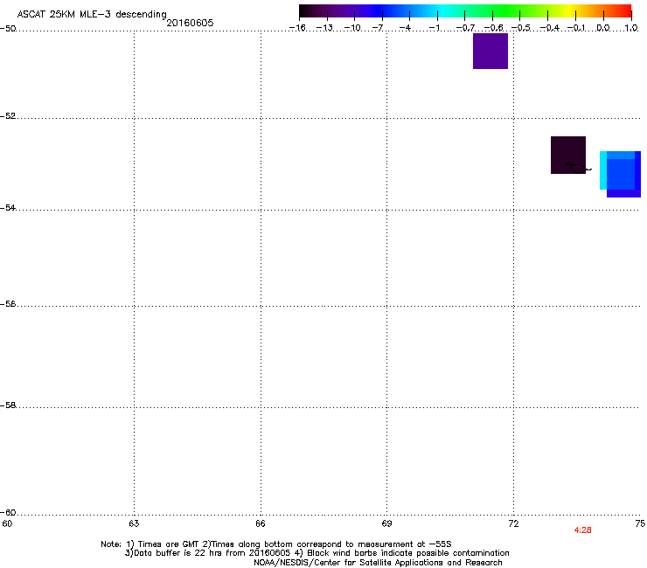Click the colorbar label -10

[x=352, y=28]
